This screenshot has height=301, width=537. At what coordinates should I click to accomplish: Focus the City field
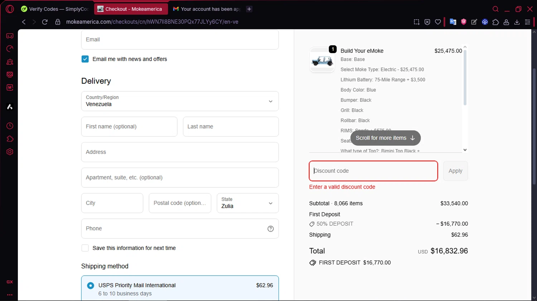pyautogui.click(x=112, y=203)
